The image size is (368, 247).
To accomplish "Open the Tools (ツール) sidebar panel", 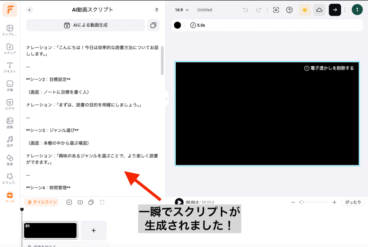I will tap(10, 197).
